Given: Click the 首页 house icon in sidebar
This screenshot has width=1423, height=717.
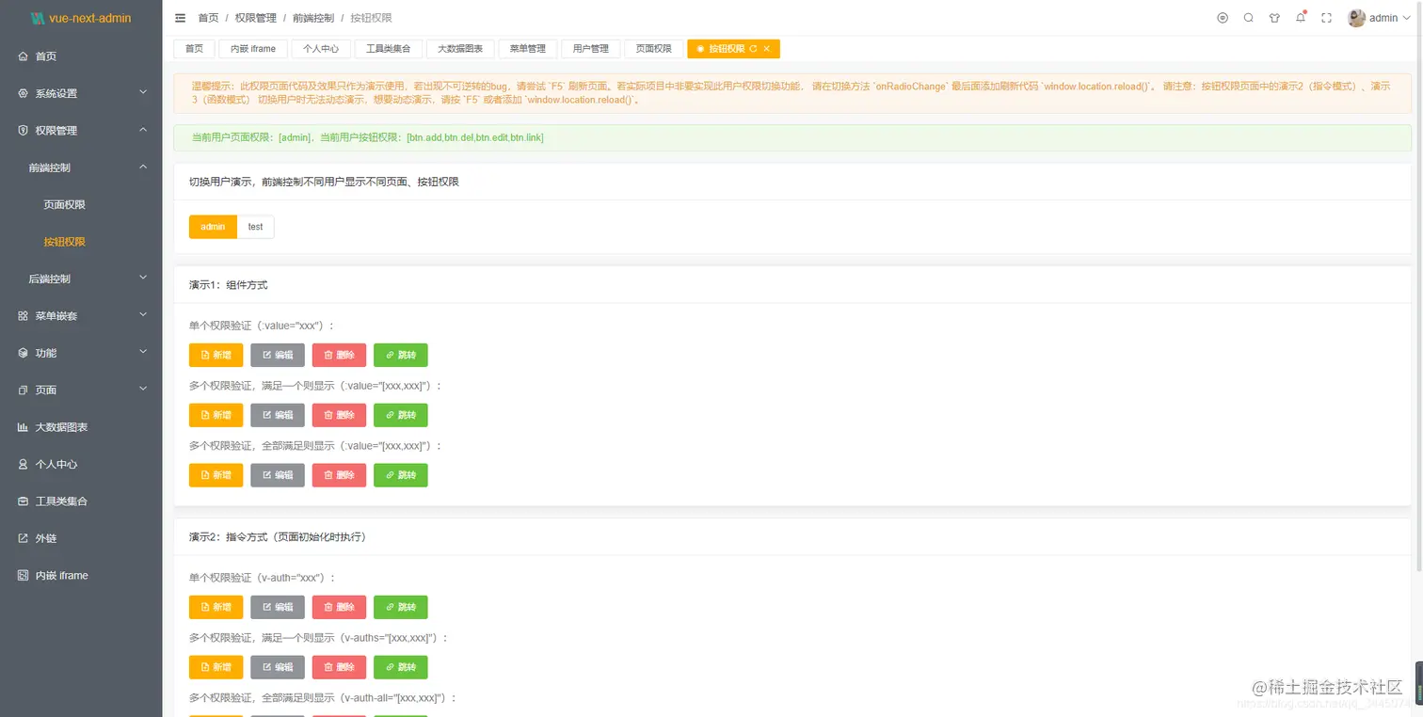Looking at the screenshot, I should (x=24, y=56).
